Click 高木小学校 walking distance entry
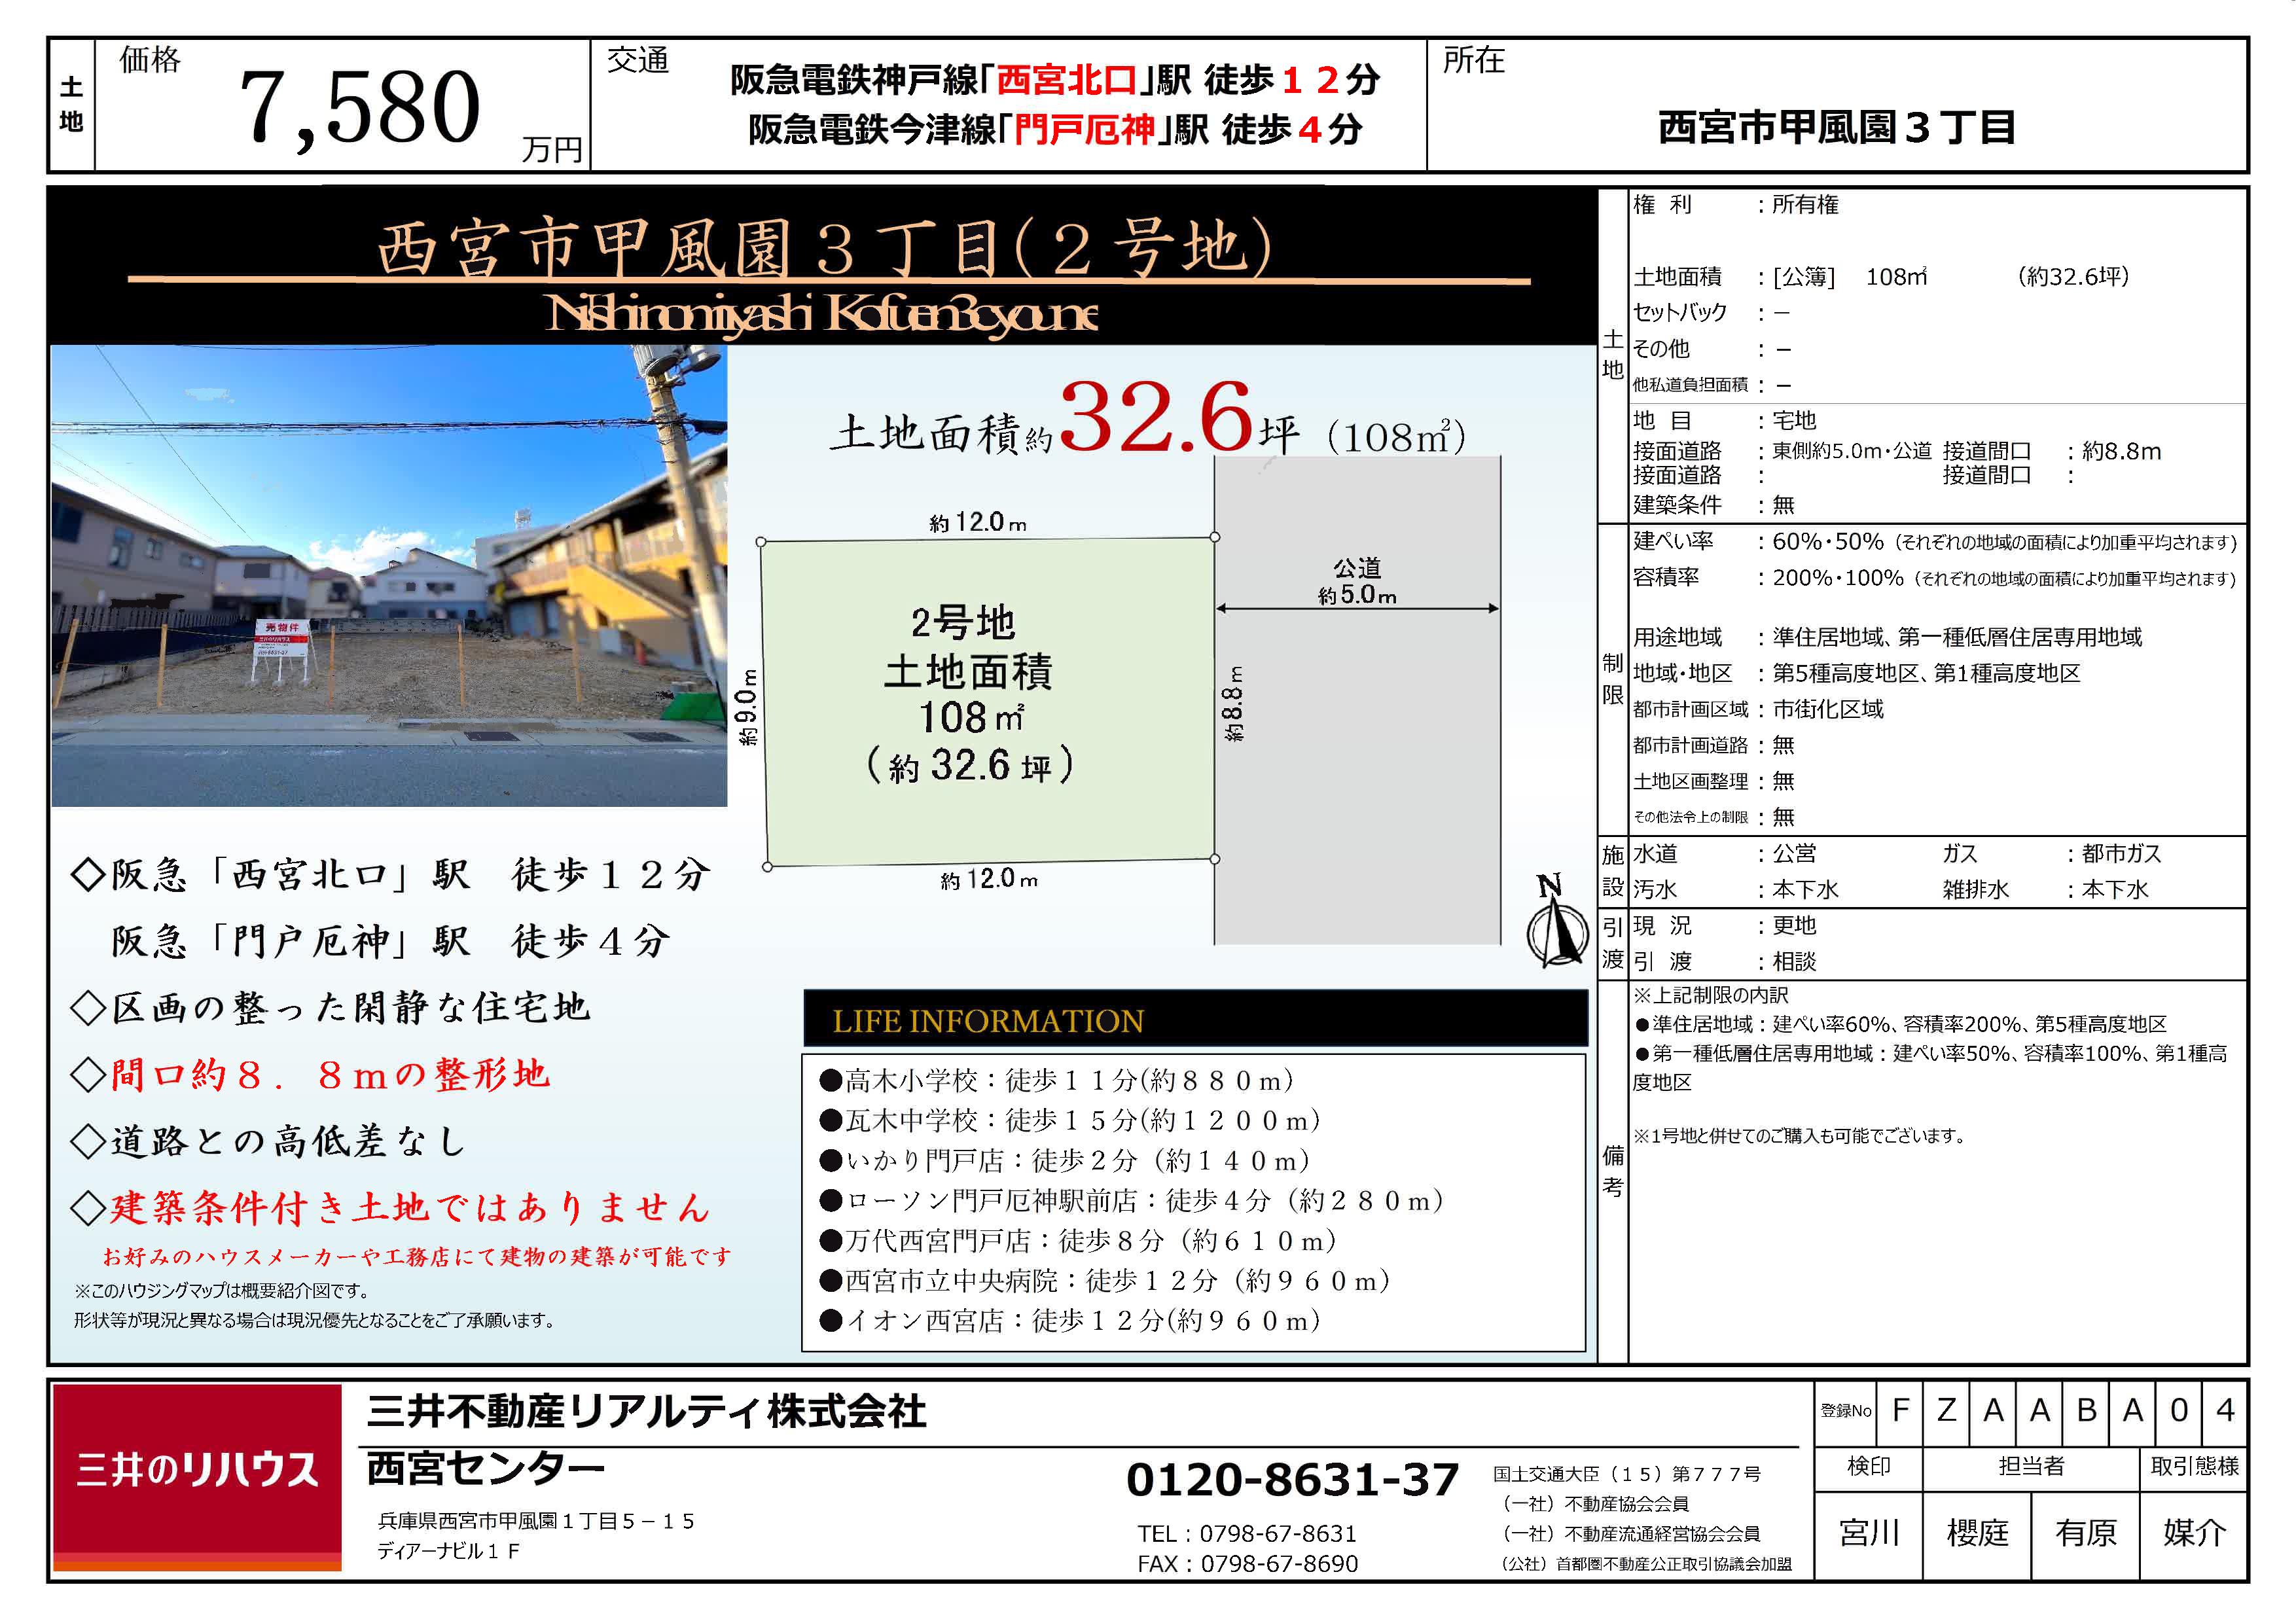This screenshot has width=2296, height=1623. click(x=1056, y=1080)
